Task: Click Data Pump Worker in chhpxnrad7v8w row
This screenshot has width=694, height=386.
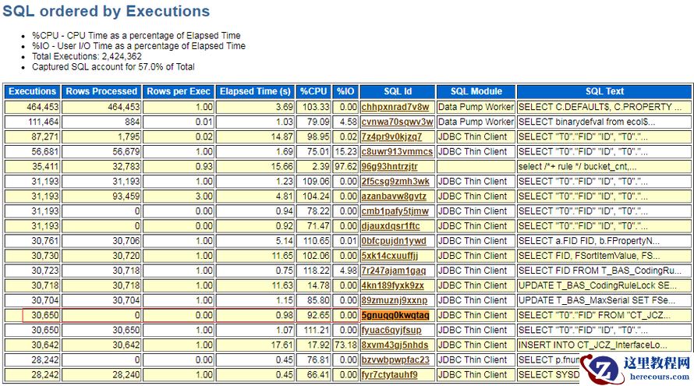Action: 476,107
